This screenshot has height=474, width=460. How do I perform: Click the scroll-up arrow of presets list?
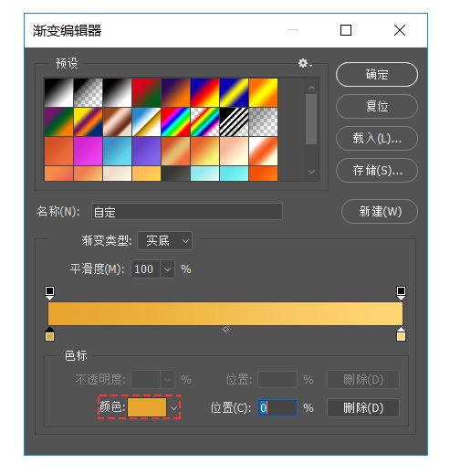(x=311, y=88)
